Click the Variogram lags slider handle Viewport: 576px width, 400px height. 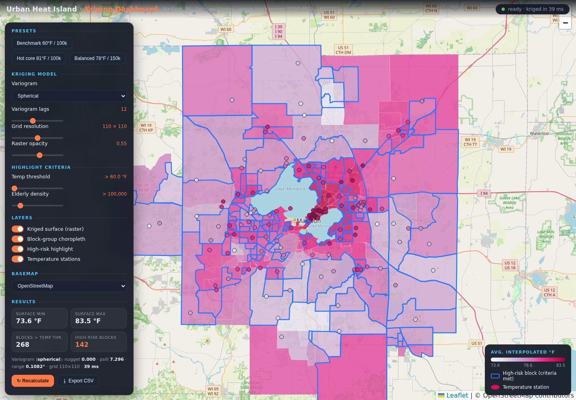(33, 121)
